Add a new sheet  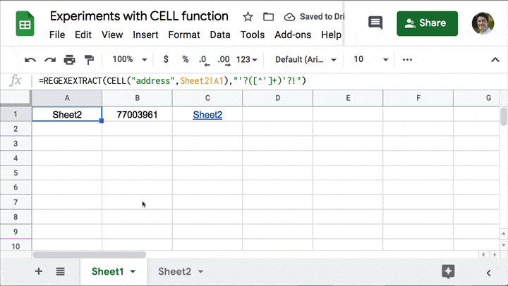pyautogui.click(x=39, y=271)
